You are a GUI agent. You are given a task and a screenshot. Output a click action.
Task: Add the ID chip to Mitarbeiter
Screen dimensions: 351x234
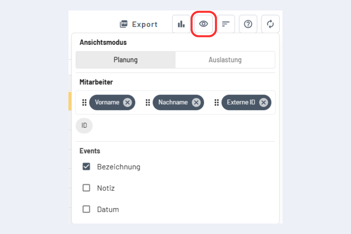pos(84,126)
